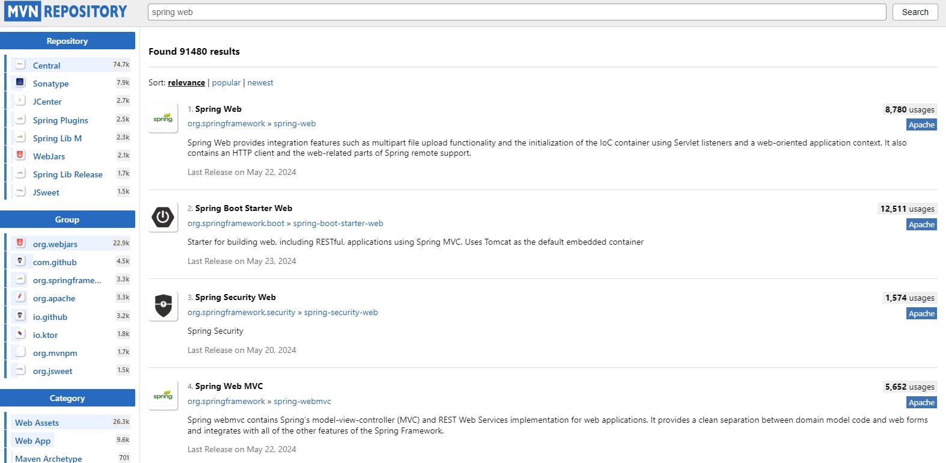The height and width of the screenshot is (463, 946).
Task: Filter by JCenter repository
Action: tap(47, 102)
